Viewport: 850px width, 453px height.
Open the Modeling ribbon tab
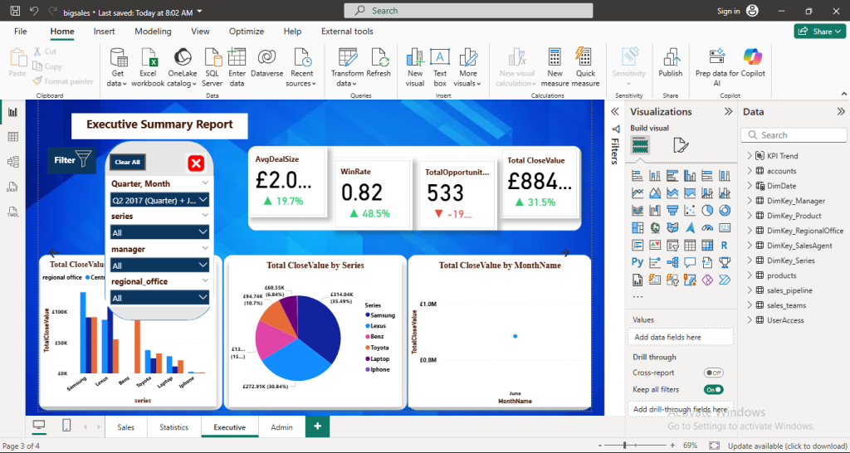point(153,32)
